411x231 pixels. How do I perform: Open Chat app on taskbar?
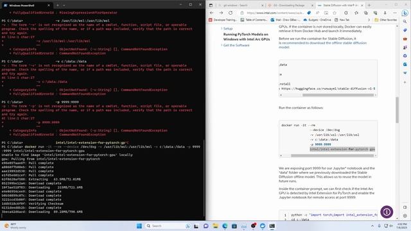[205, 226]
